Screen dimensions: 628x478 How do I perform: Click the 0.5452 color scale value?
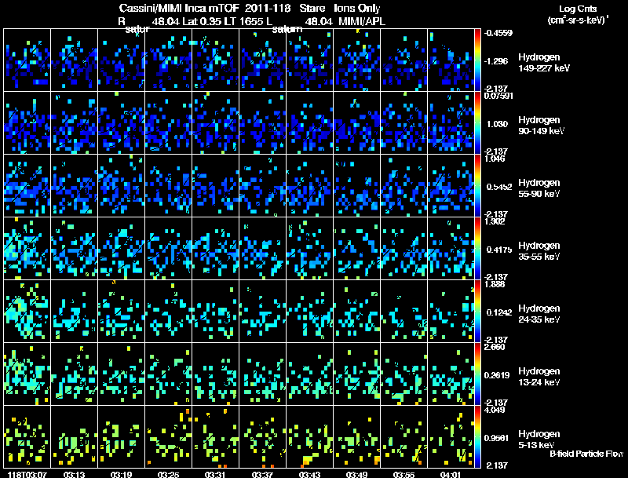click(499, 187)
